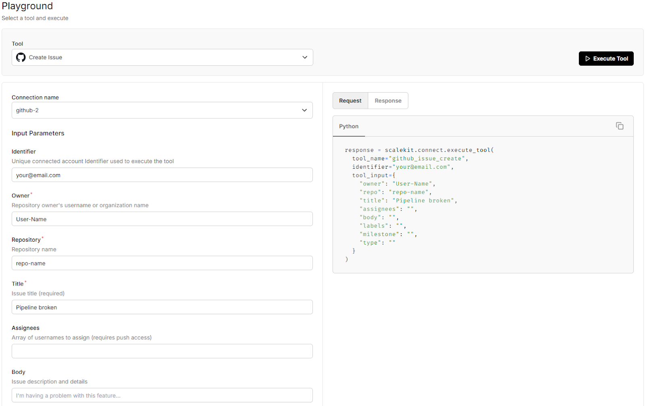Click the 'Select a tool and execute' subtitle

point(35,18)
